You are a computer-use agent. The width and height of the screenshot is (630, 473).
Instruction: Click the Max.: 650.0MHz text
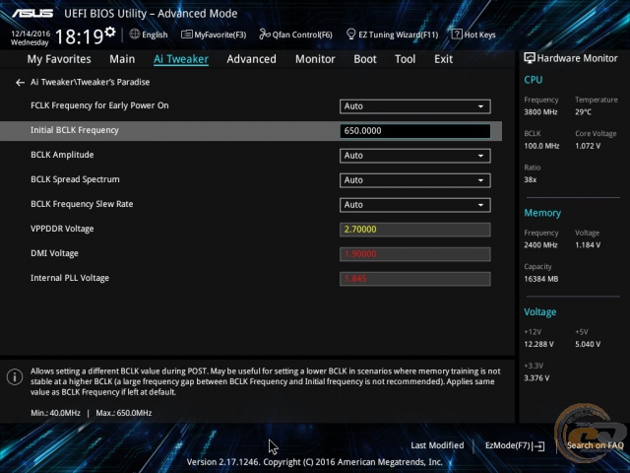click(x=124, y=413)
